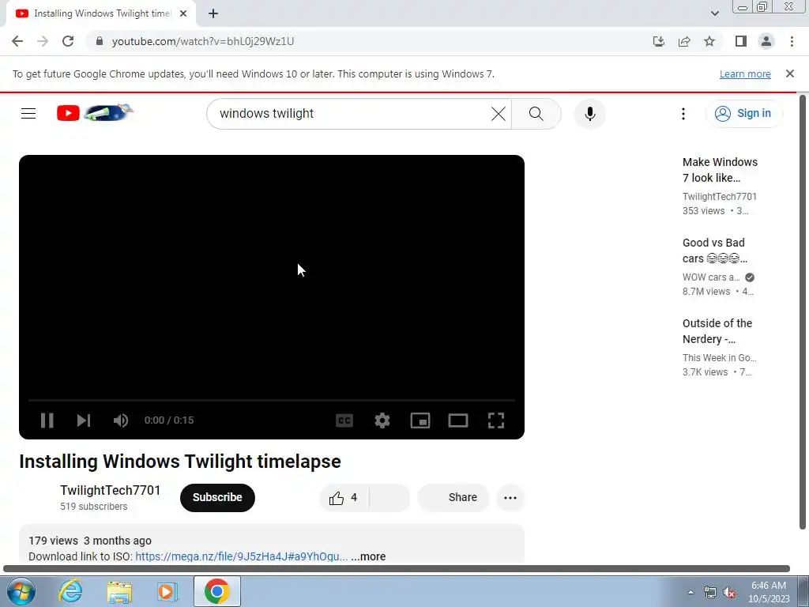Open the TwilightTech7701 channel name
The height and width of the screenshot is (607, 809).
pos(110,490)
